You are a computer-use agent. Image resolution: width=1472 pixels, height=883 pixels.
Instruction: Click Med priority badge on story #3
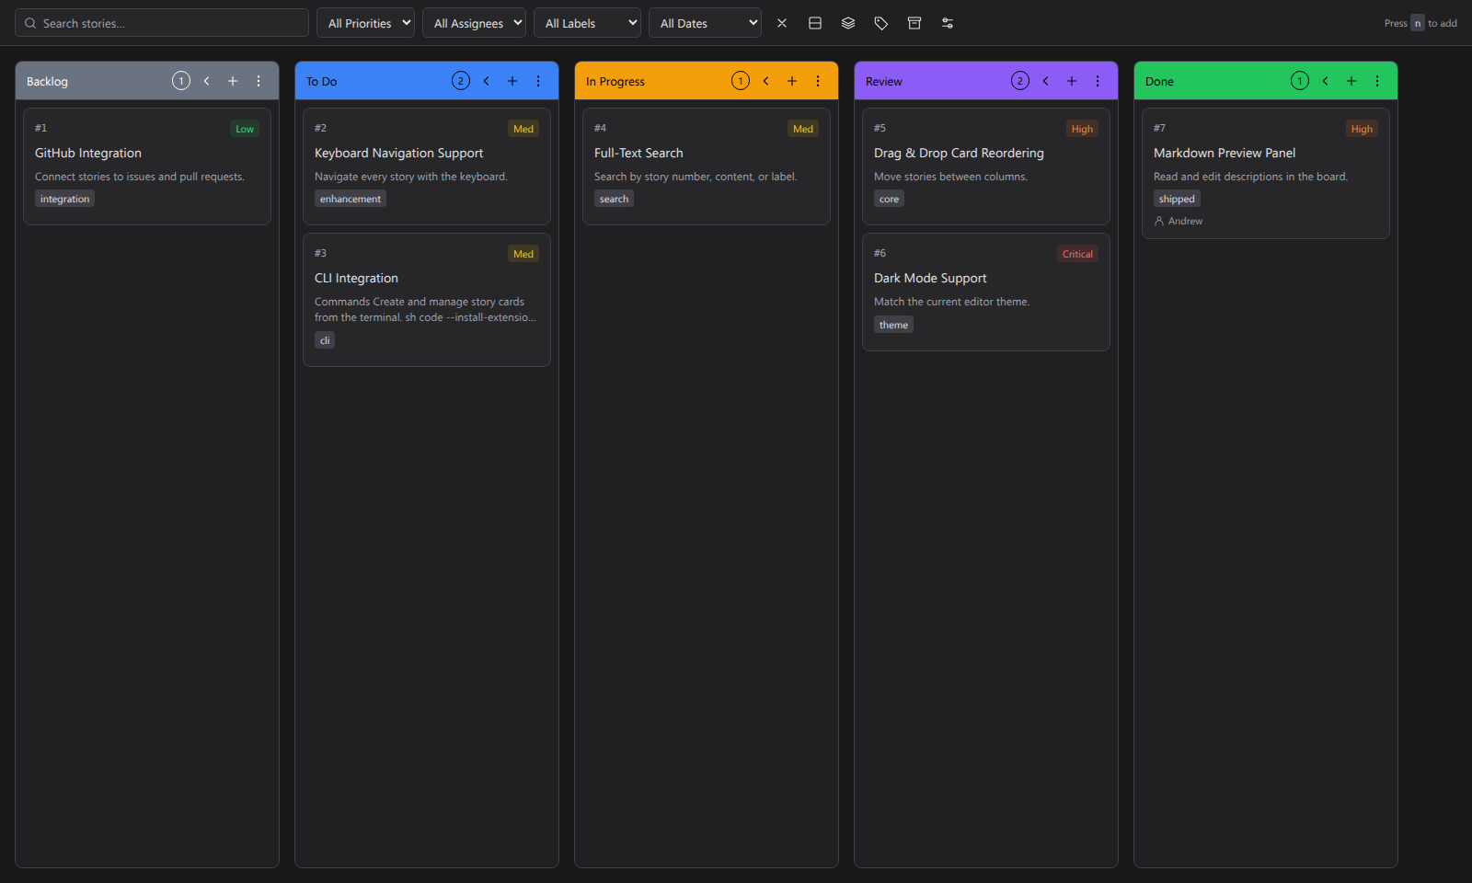tap(523, 254)
